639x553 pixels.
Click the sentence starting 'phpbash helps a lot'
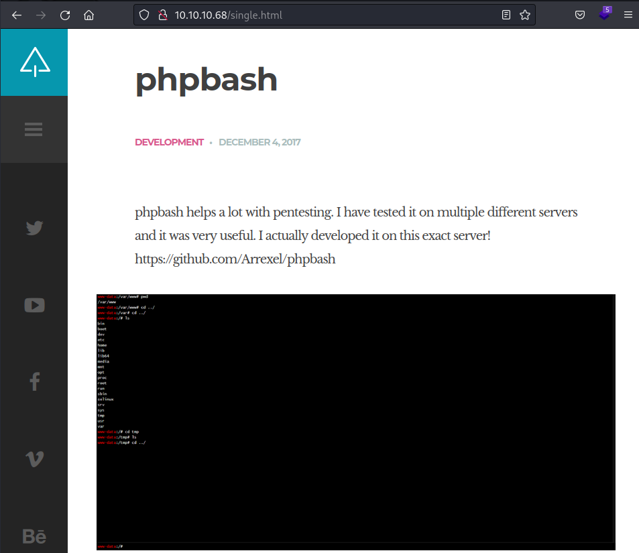(x=234, y=212)
